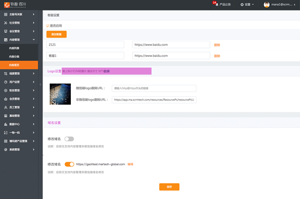Click the 产品公告 bell notification icon

point(217,4)
